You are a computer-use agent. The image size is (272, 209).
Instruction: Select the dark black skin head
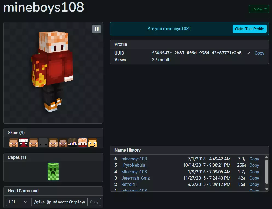click(x=43, y=143)
